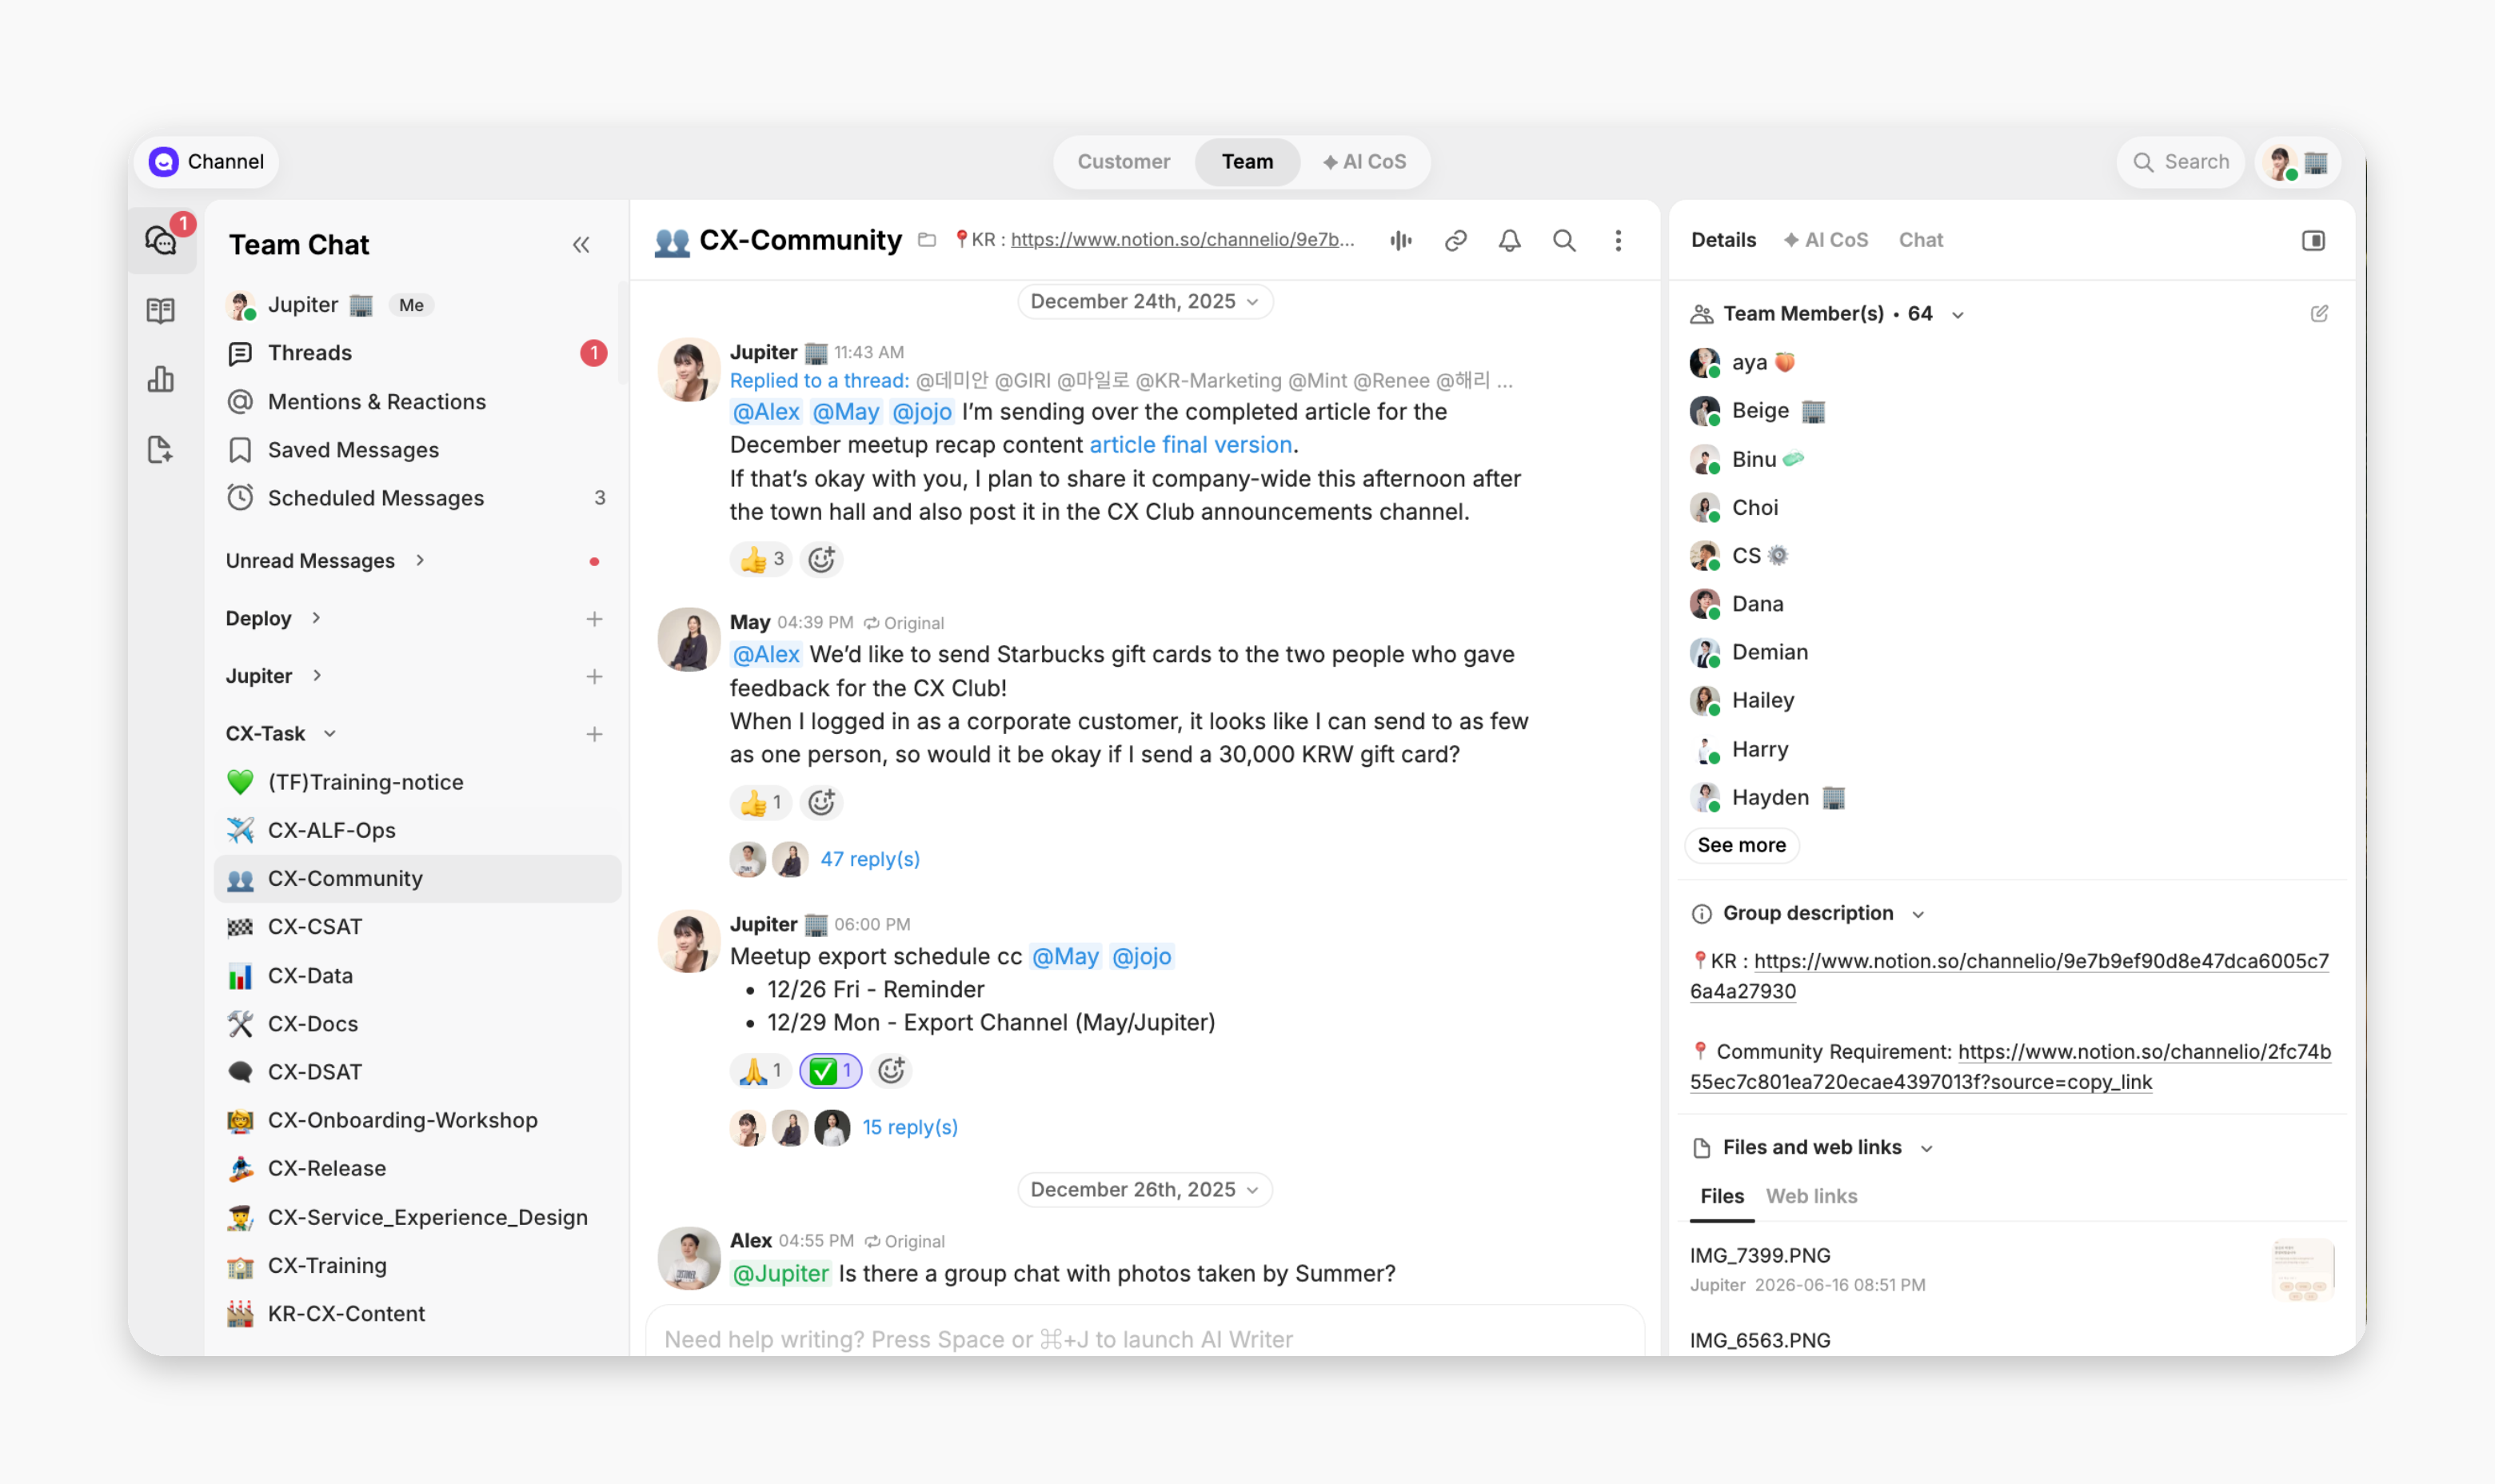Copy channel link via chain icon
The width and height of the screenshot is (2495, 1484).
(x=1455, y=240)
